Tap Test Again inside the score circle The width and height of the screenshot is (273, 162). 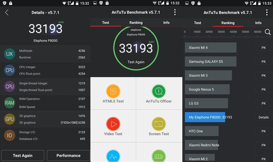point(136,62)
